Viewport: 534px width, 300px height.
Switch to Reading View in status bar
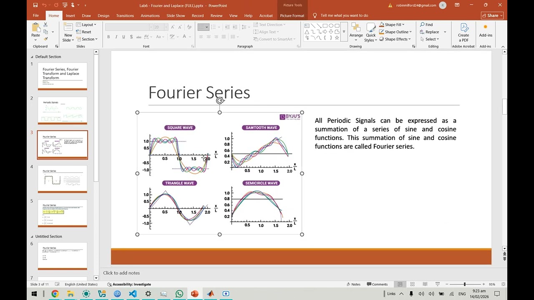[425, 284]
